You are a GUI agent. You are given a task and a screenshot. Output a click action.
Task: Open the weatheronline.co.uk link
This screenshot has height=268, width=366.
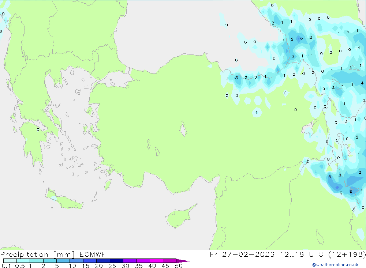[x=335, y=264]
